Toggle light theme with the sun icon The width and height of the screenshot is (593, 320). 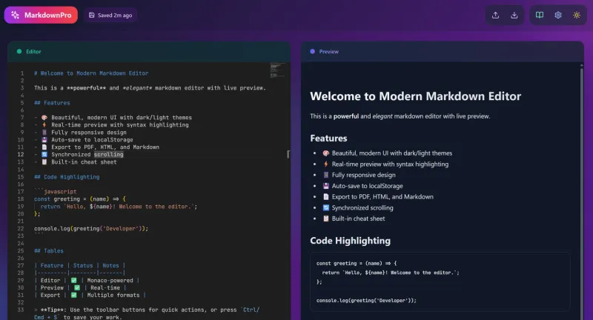pos(577,15)
